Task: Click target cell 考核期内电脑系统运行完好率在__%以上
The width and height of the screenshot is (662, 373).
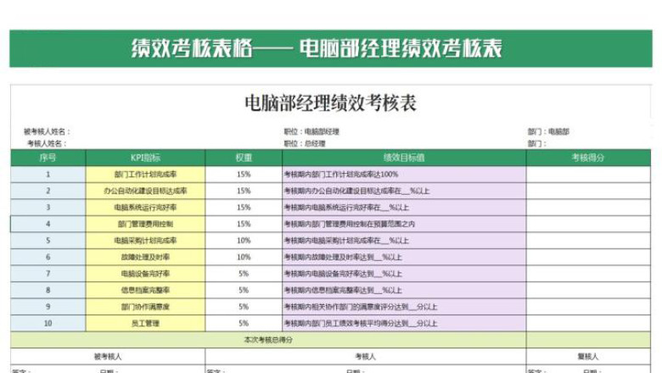Action: 404,208
